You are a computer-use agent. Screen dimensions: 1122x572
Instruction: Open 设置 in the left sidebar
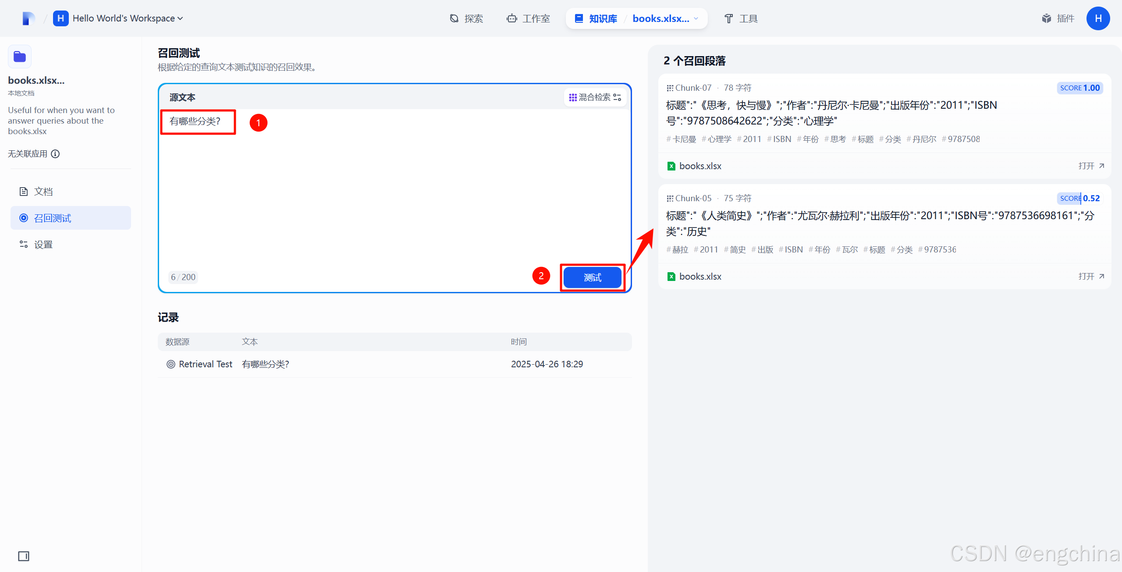(43, 245)
